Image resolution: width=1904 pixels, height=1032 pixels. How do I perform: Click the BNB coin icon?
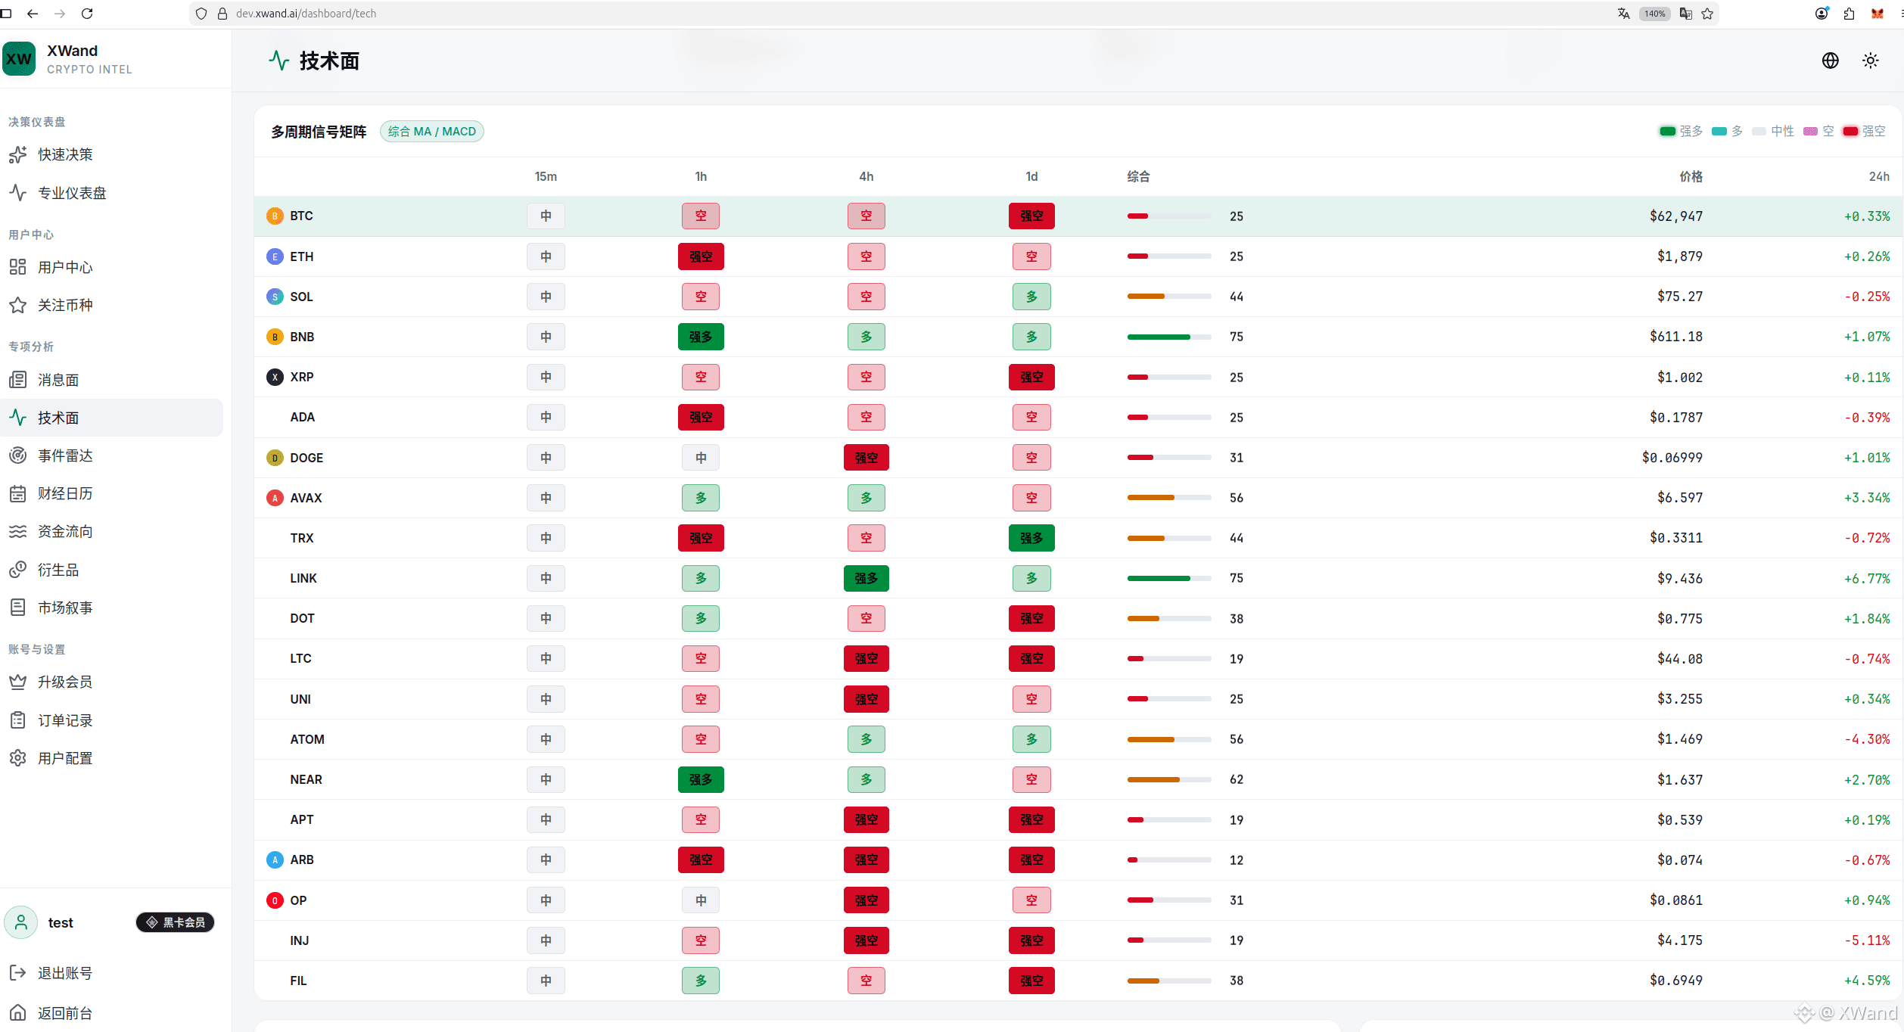[275, 337]
